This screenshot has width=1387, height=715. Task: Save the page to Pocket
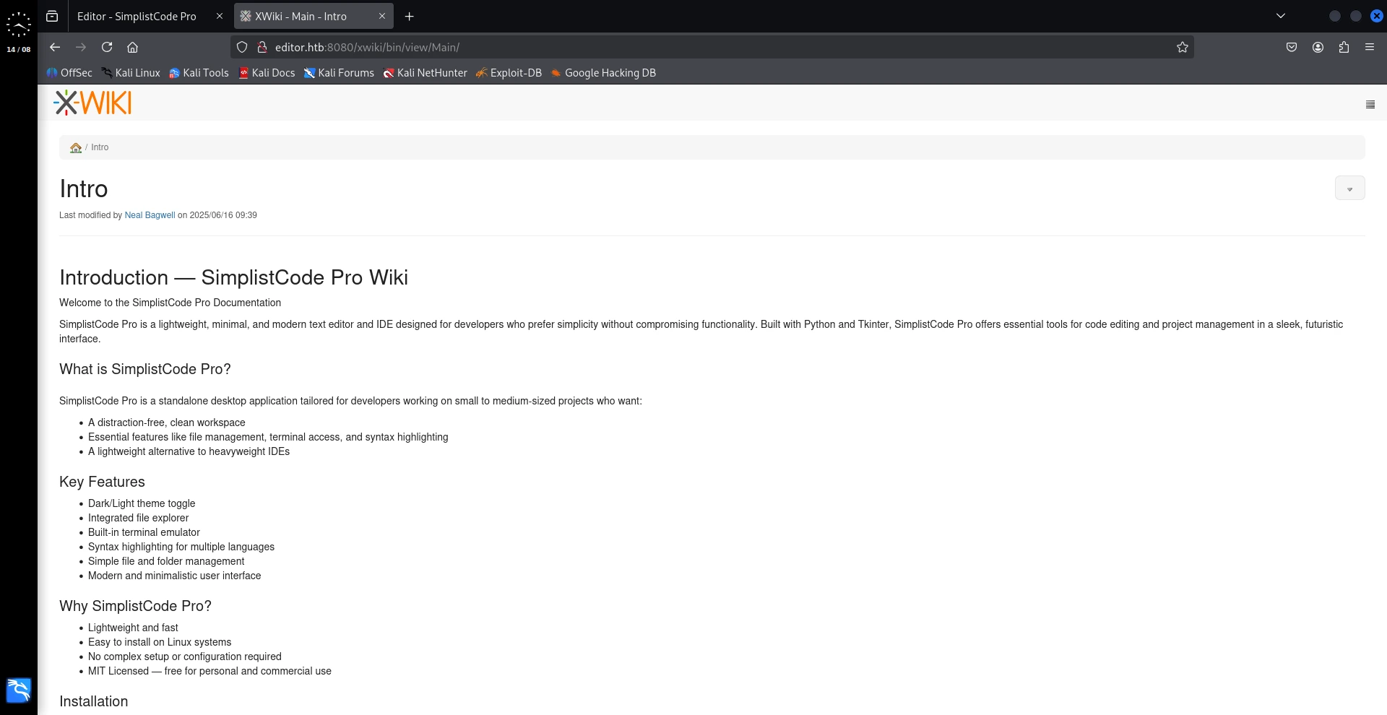pyautogui.click(x=1292, y=47)
